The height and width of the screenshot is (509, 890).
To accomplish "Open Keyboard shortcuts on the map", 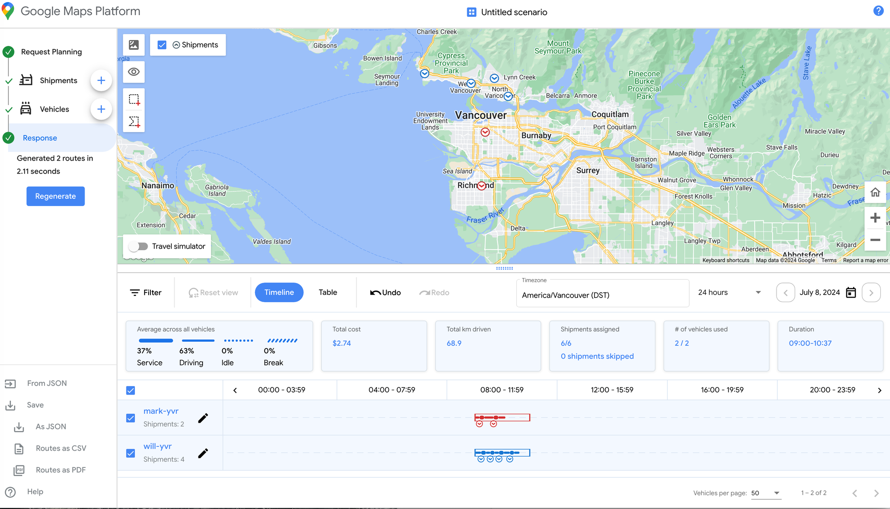I will 726,260.
